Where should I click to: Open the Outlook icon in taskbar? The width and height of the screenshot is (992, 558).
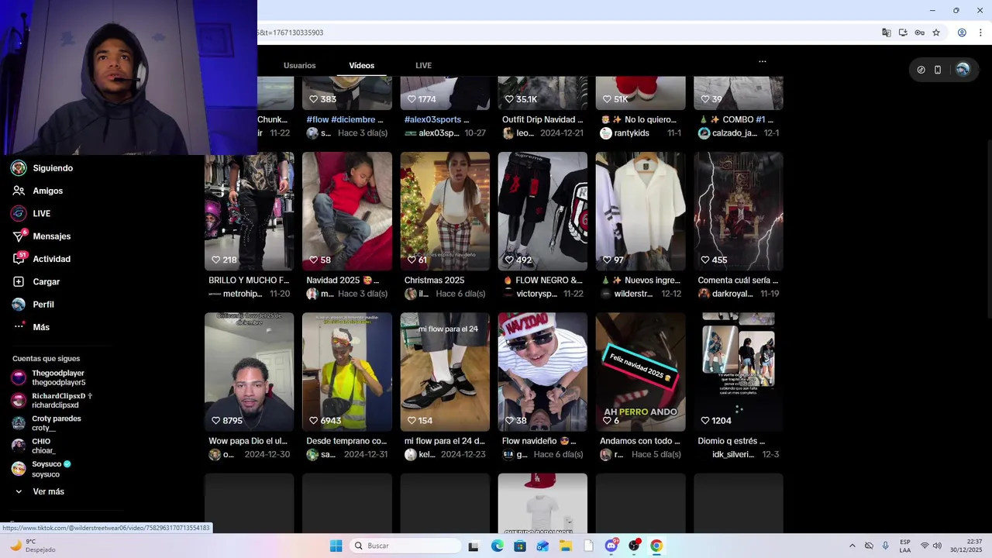point(542,546)
